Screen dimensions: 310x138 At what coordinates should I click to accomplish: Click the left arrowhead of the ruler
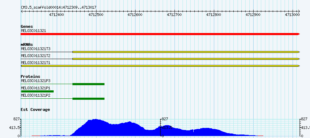click(x=22, y=11)
